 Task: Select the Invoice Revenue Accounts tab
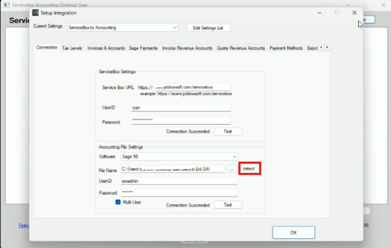tap(187, 48)
